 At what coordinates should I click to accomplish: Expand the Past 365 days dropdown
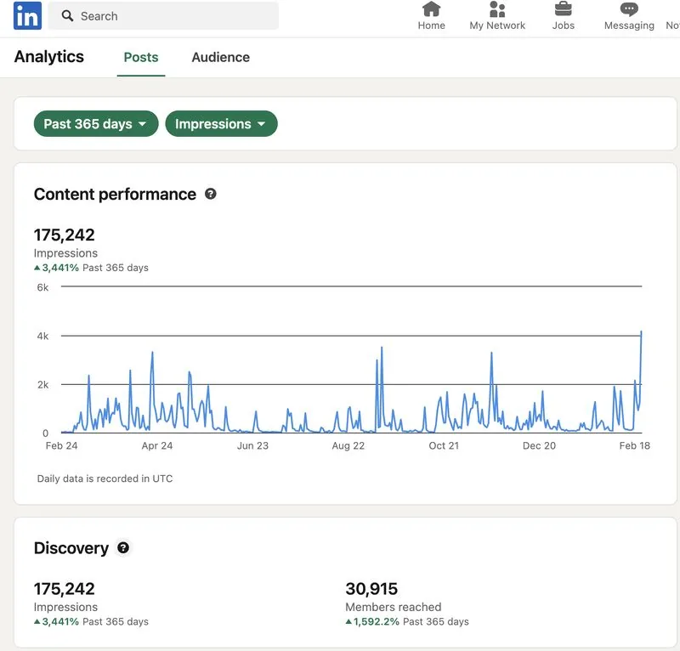click(x=96, y=123)
